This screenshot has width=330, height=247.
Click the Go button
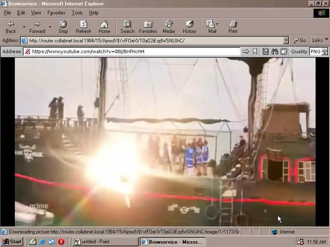300,40
